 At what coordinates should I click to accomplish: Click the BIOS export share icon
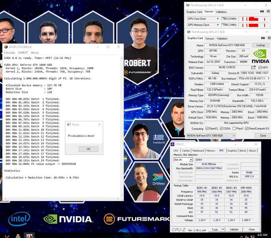pyautogui.click(x=254, y=67)
